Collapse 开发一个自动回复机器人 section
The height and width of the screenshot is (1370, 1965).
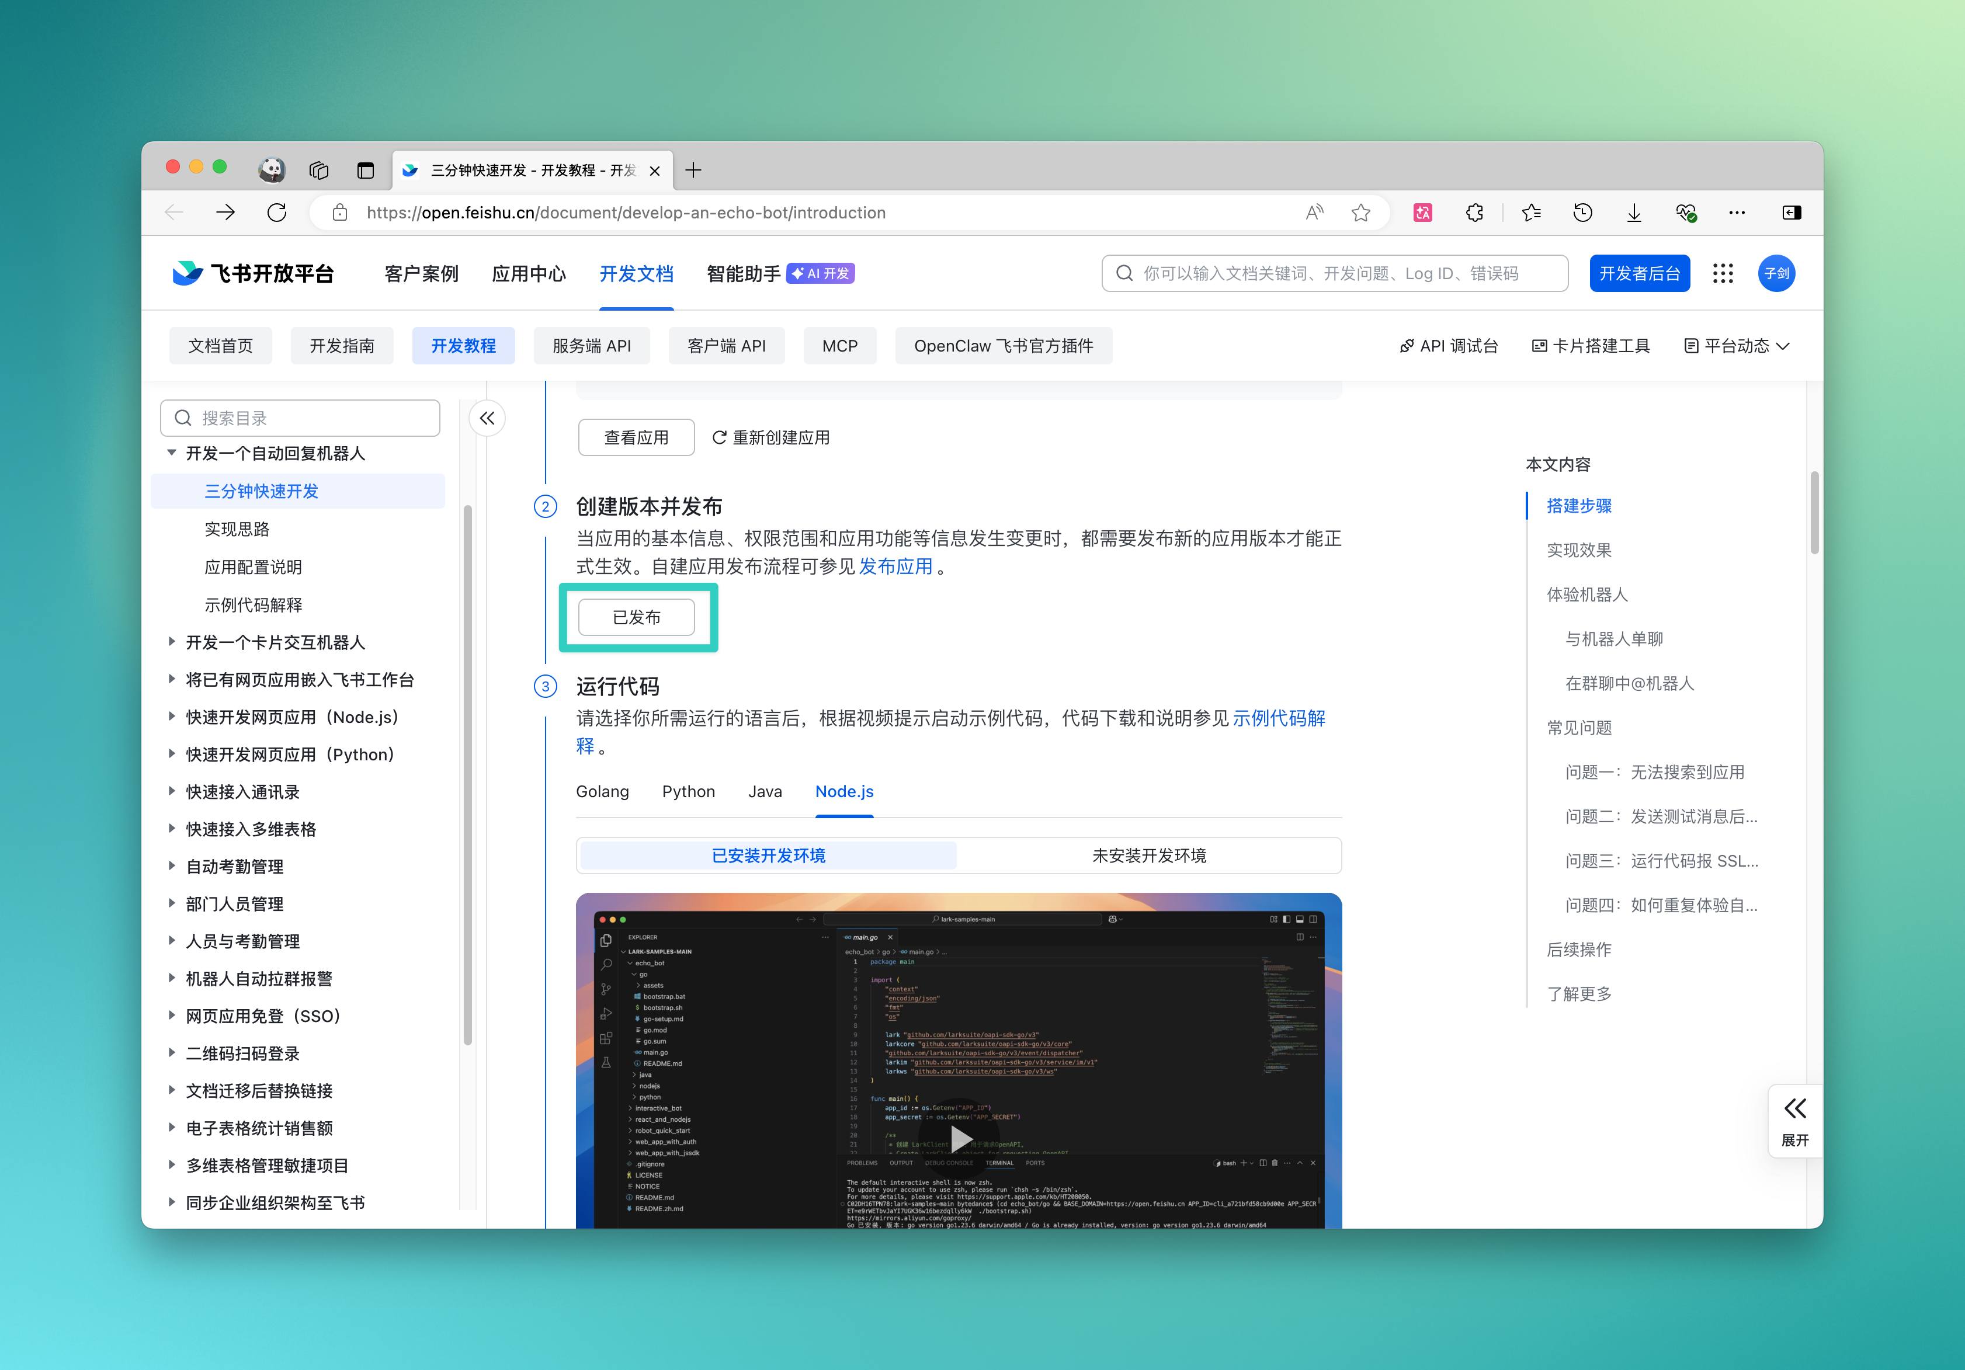click(171, 454)
